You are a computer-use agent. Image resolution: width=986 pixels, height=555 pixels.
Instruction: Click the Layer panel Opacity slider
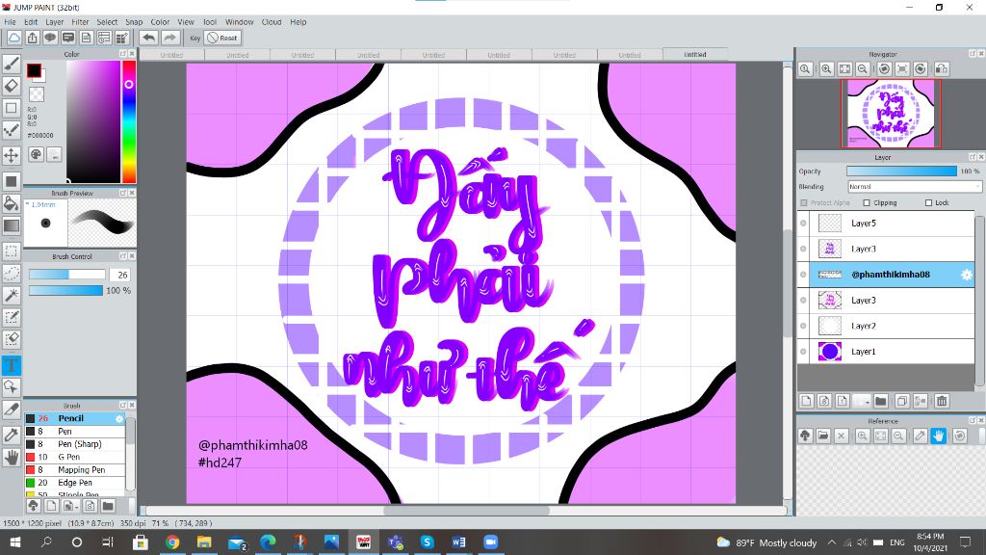point(901,172)
